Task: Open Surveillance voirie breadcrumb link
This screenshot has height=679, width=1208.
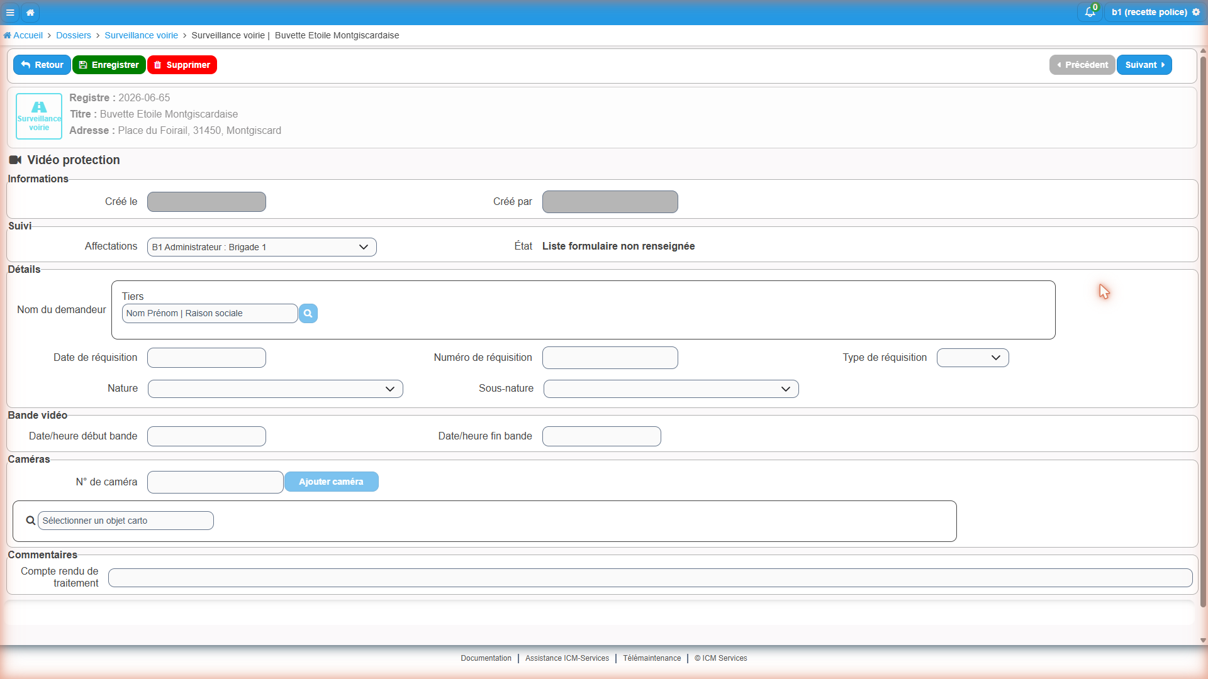Action: pyautogui.click(x=142, y=35)
